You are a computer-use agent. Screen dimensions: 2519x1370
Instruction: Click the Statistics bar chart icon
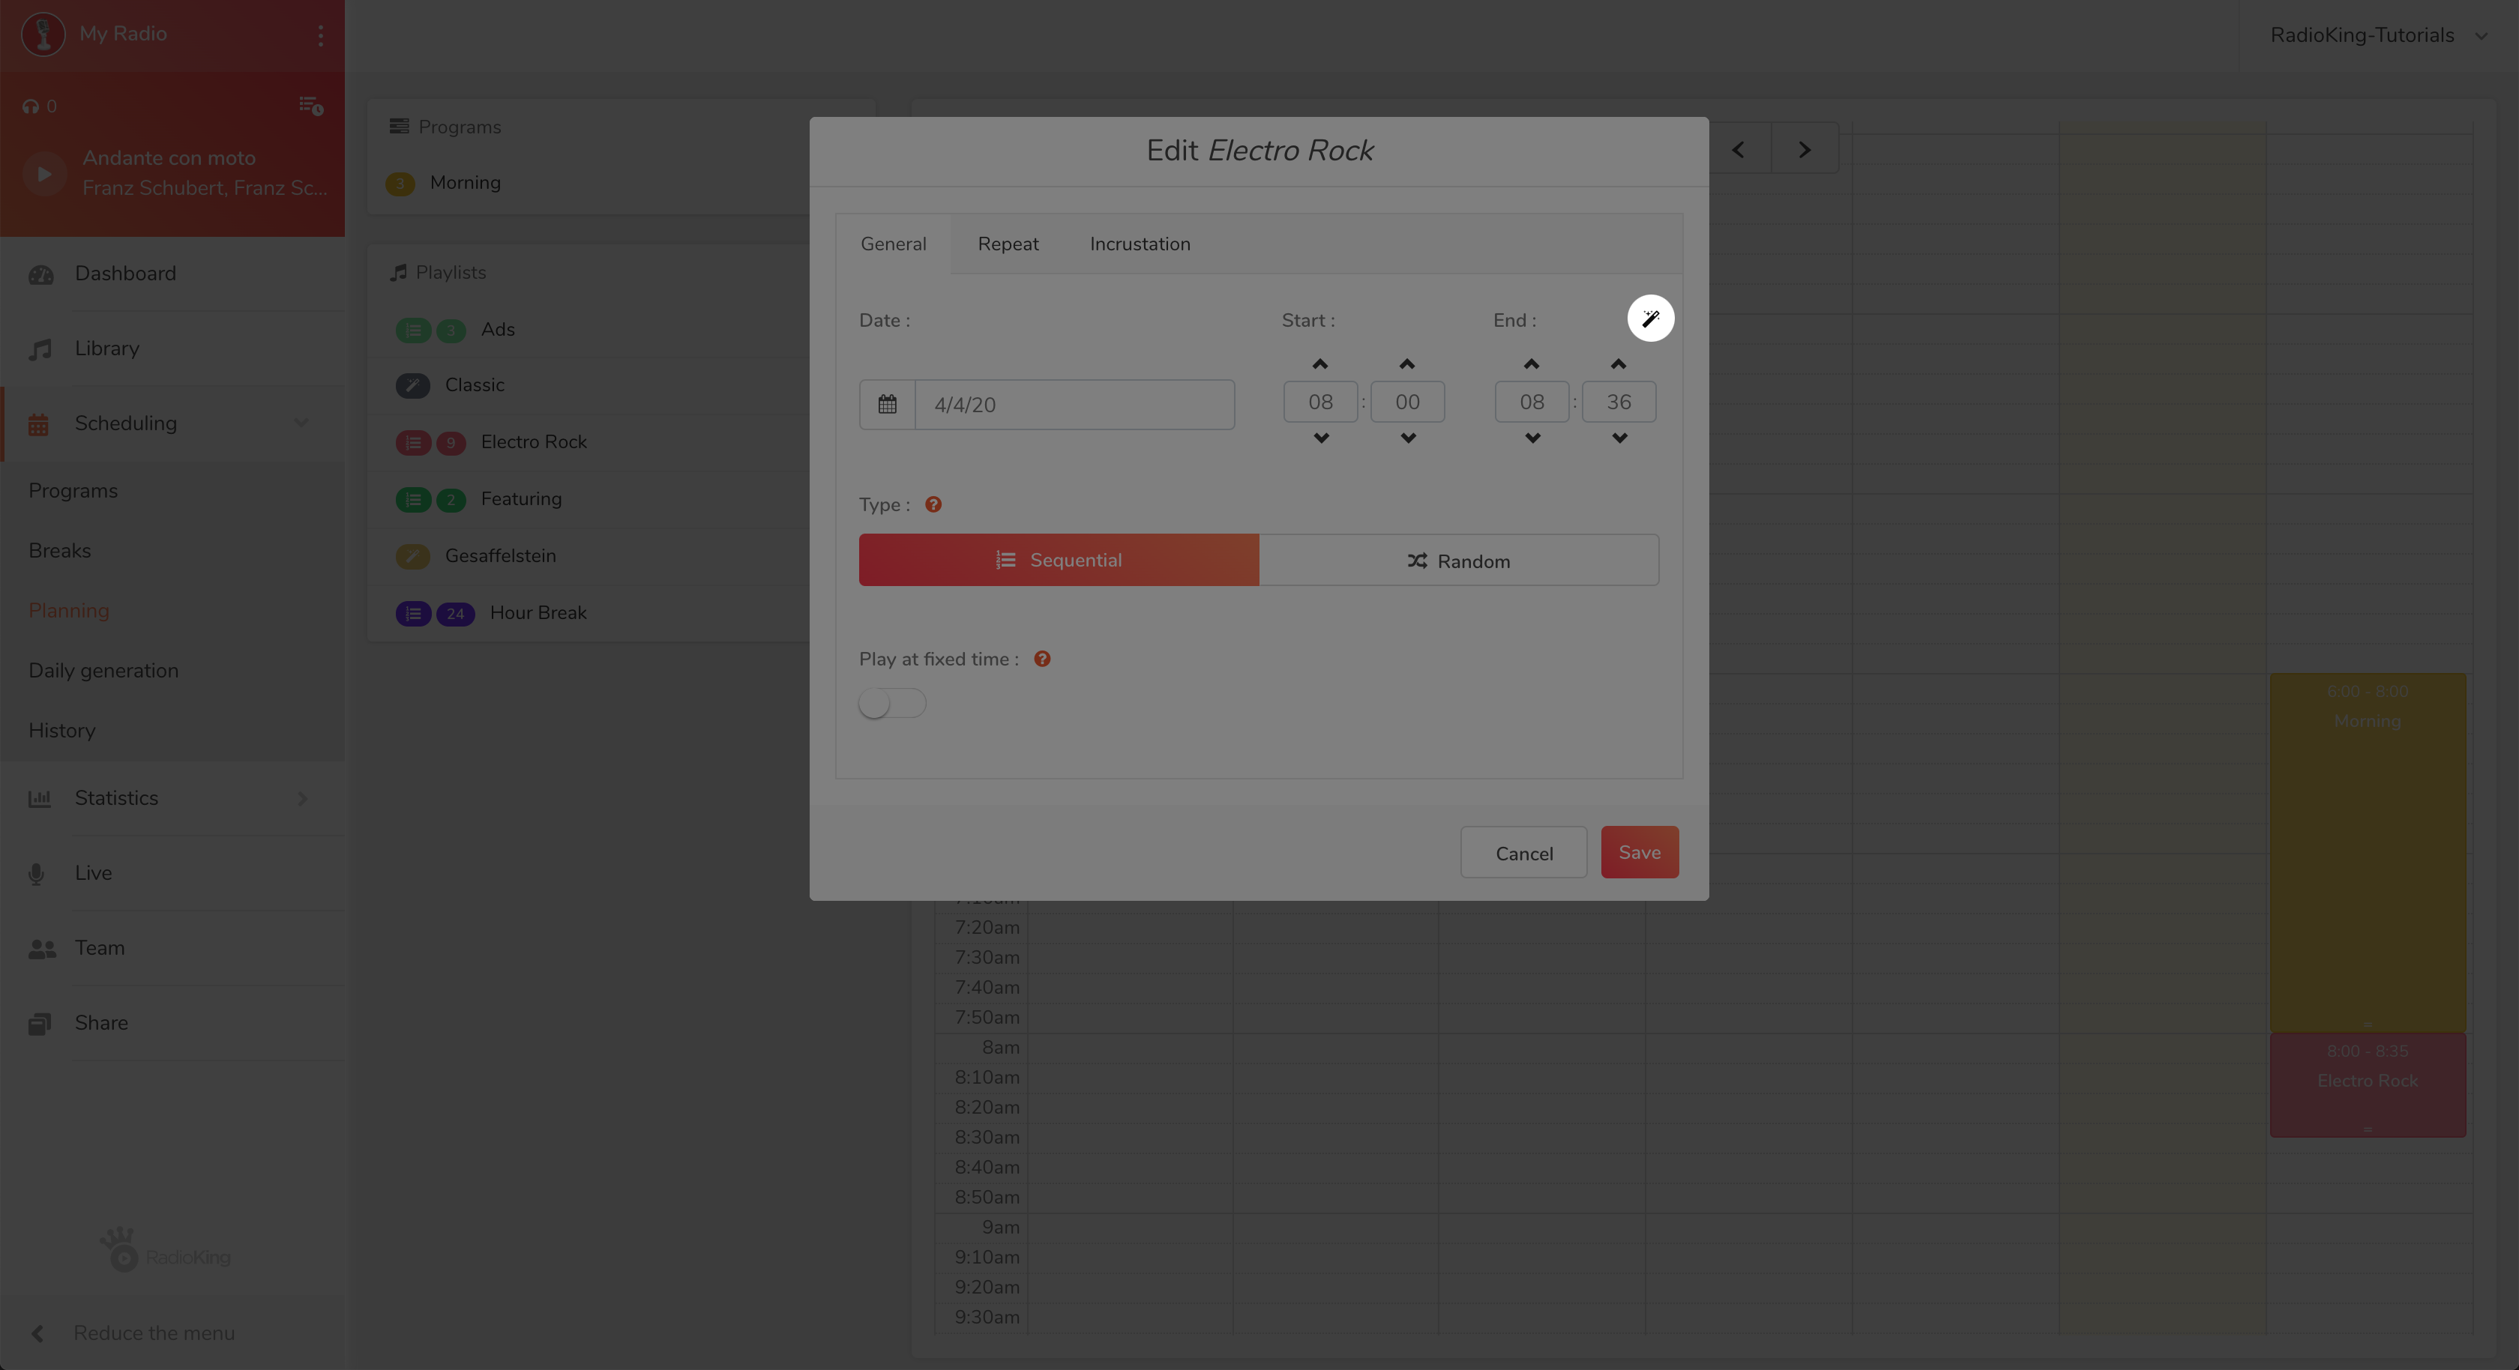pyautogui.click(x=39, y=798)
